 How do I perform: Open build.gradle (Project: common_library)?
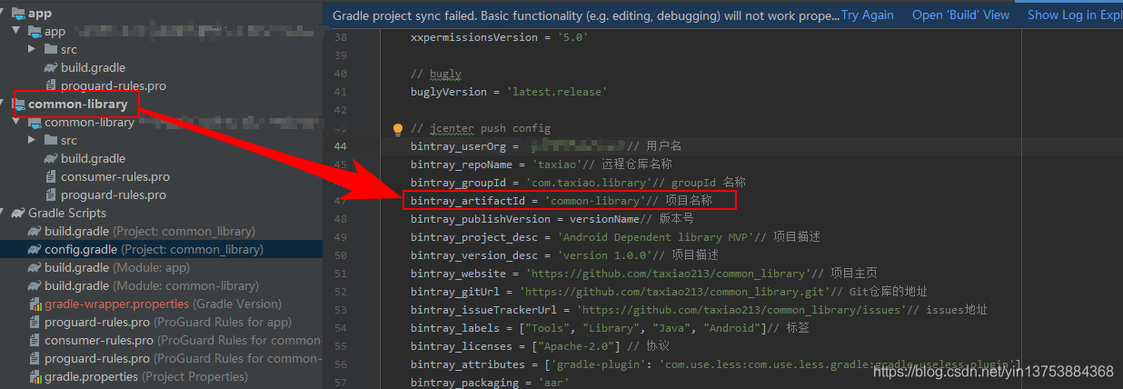[150, 231]
